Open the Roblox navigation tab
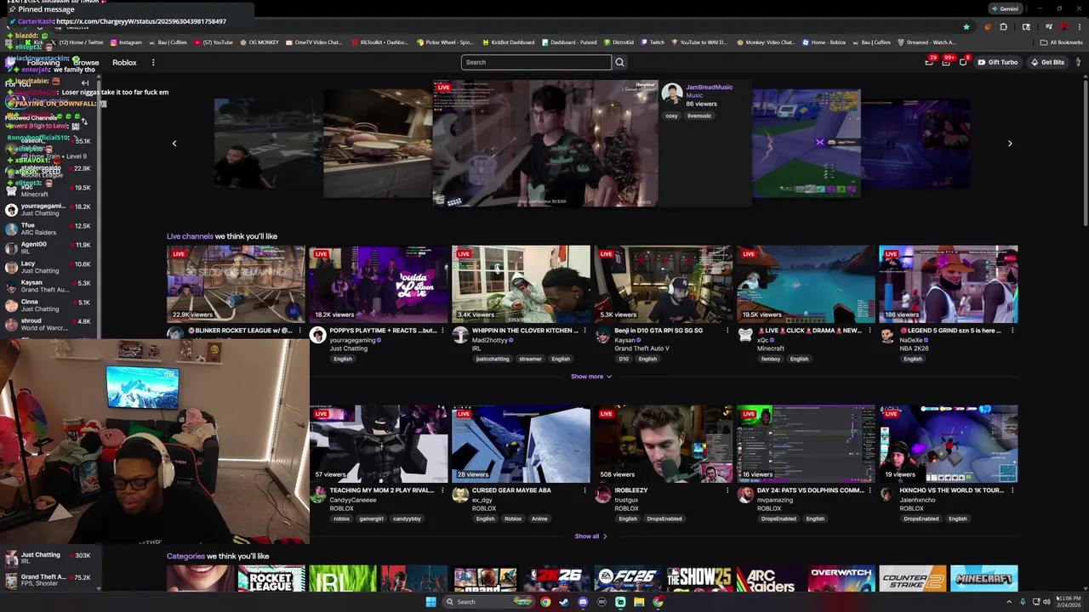This screenshot has height=612, width=1089. click(124, 62)
